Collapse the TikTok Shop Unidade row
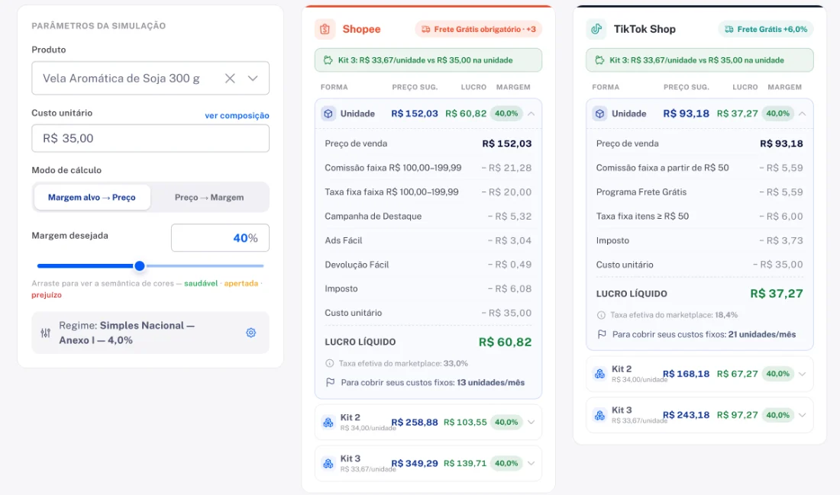The image size is (840, 495). click(x=802, y=114)
